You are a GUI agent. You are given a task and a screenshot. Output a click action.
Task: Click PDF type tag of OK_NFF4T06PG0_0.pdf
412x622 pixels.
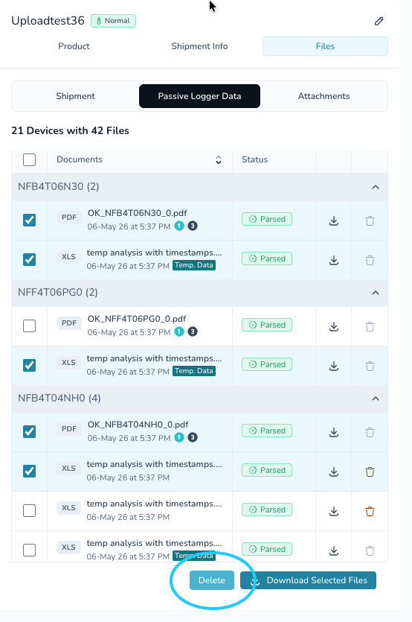point(69,323)
